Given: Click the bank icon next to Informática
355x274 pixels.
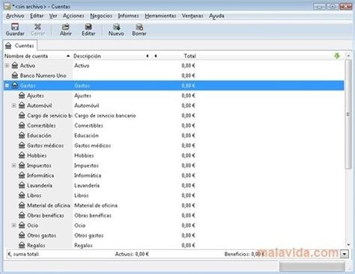Looking at the screenshot, I should pyautogui.click(x=22, y=175).
